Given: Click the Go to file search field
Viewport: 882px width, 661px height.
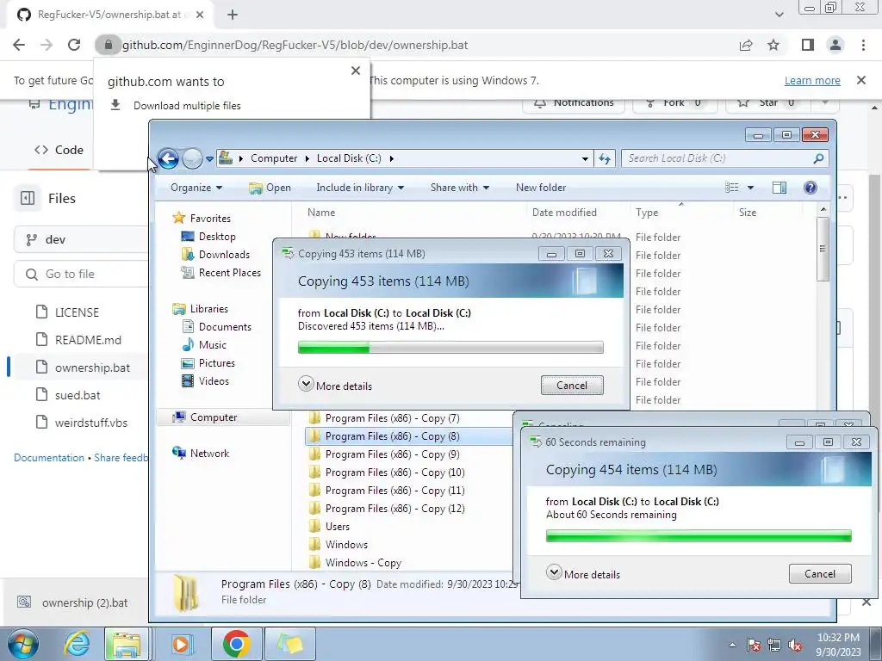Looking at the screenshot, I should pyautogui.click(x=82, y=275).
